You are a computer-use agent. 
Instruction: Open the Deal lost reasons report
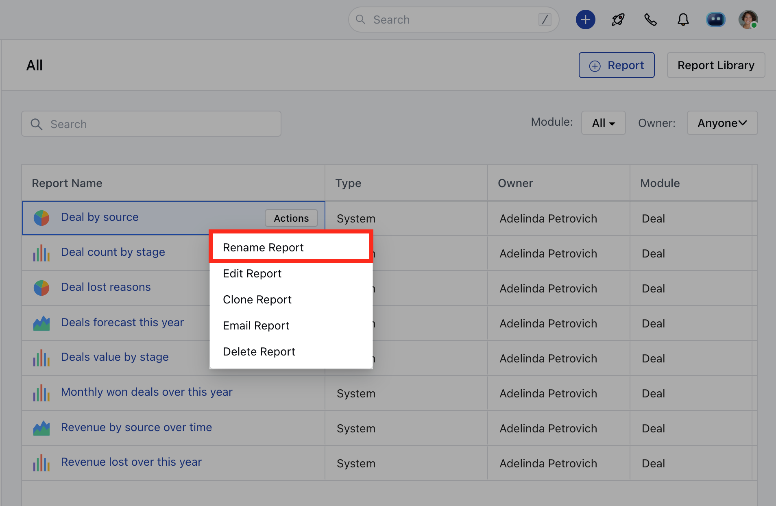106,287
